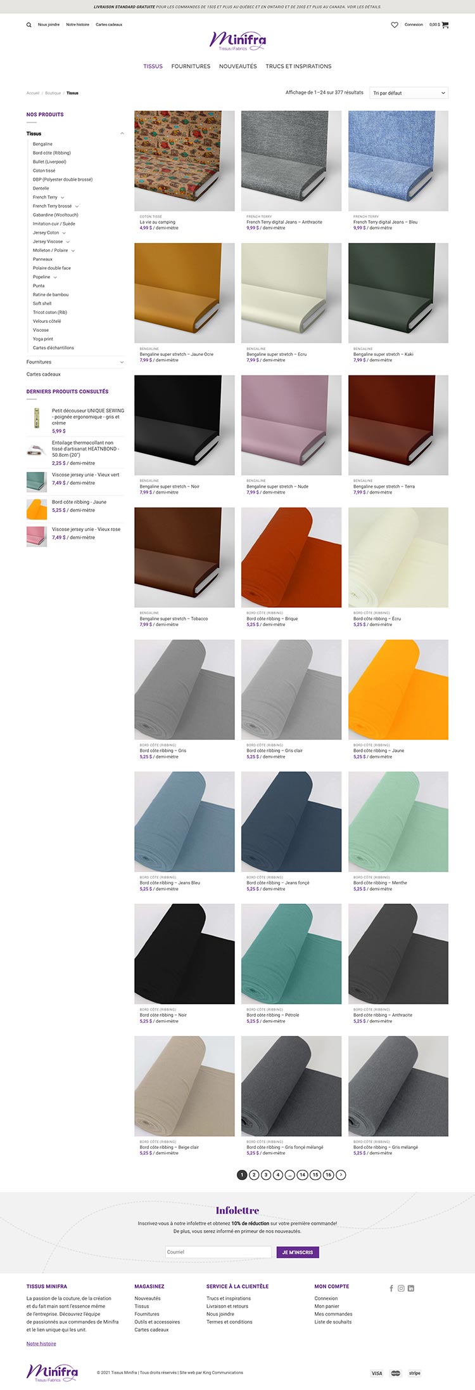Collapse the Tissus category list
This screenshot has width=475, height=1390.
(122, 134)
